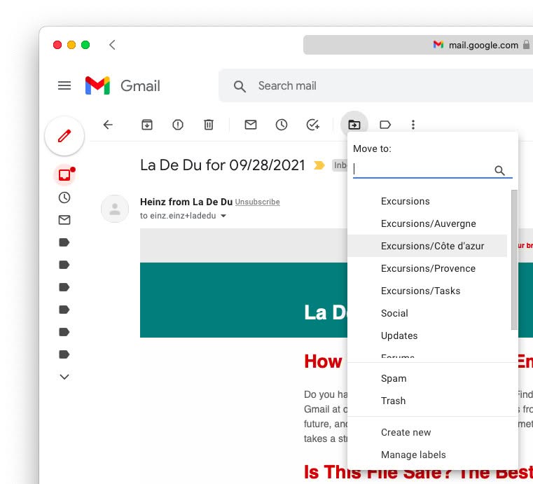Open Inbox from the left sidebar

tap(64, 175)
